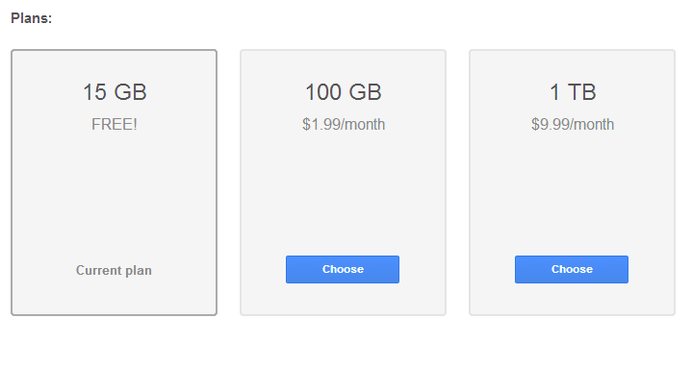Screen dimensions: 692x367
Task: Click the Plans: section label
Action: click(x=32, y=18)
